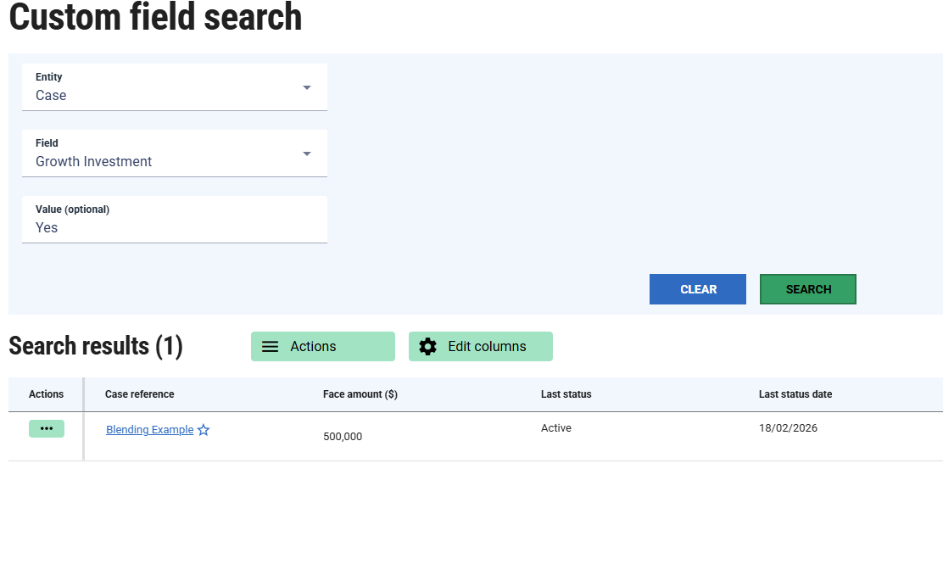
Task: Star the Blending Example case as favorite
Action: (x=204, y=430)
